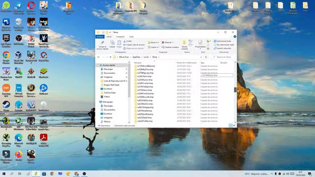
Task: Click the AppData breadcrumb in the address bar
Action: pyautogui.click(x=136, y=57)
